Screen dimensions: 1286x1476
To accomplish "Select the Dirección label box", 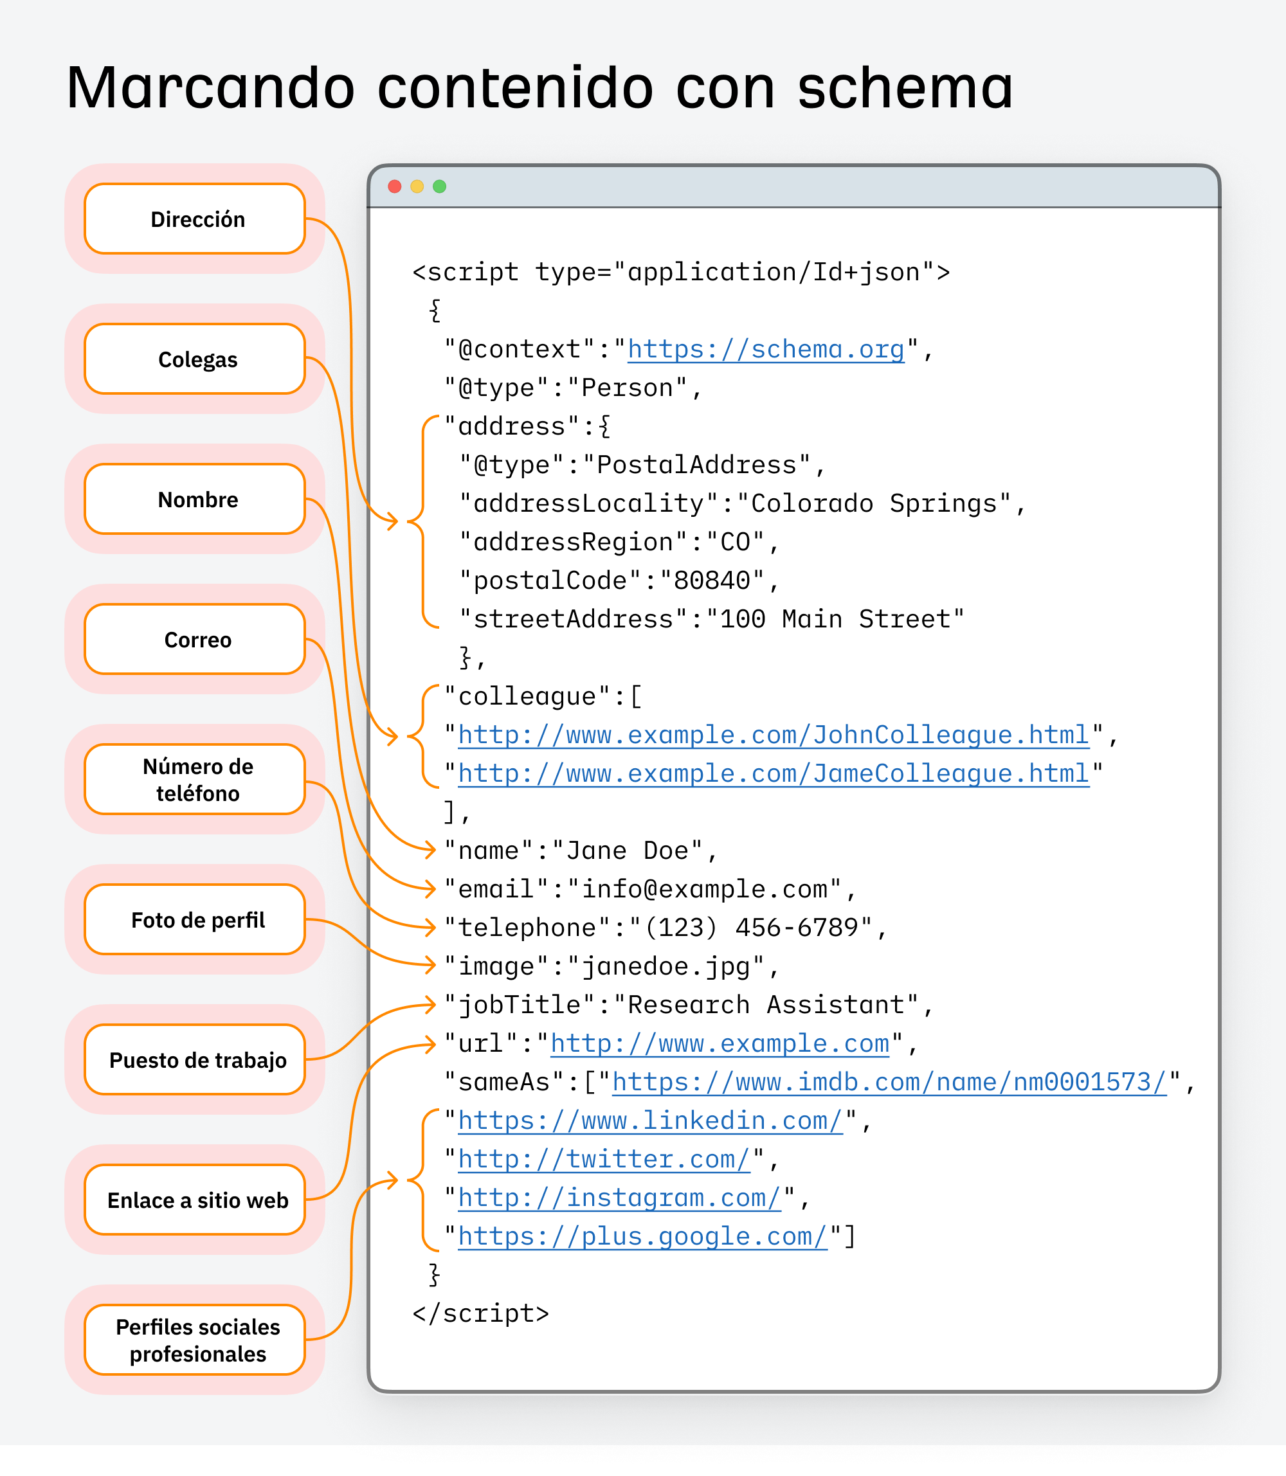I will pyautogui.click(x=194, y=219).
